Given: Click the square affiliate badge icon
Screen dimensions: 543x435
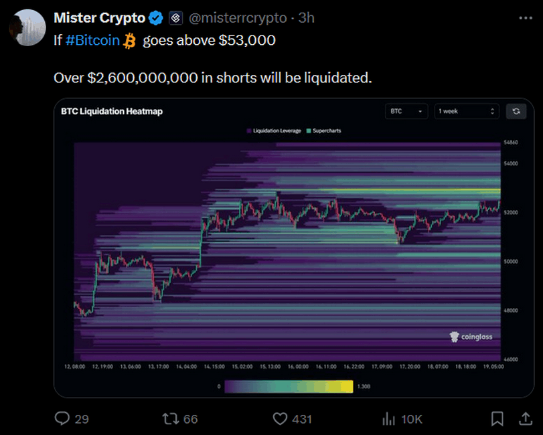Looking at the screenshot, I should [175, 18].
